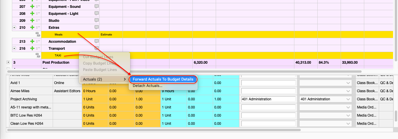This screenshot has height=139, width=398.
Task: Click the green plus icon for 213 Accommodation
Action: click(x=32, y=41)
